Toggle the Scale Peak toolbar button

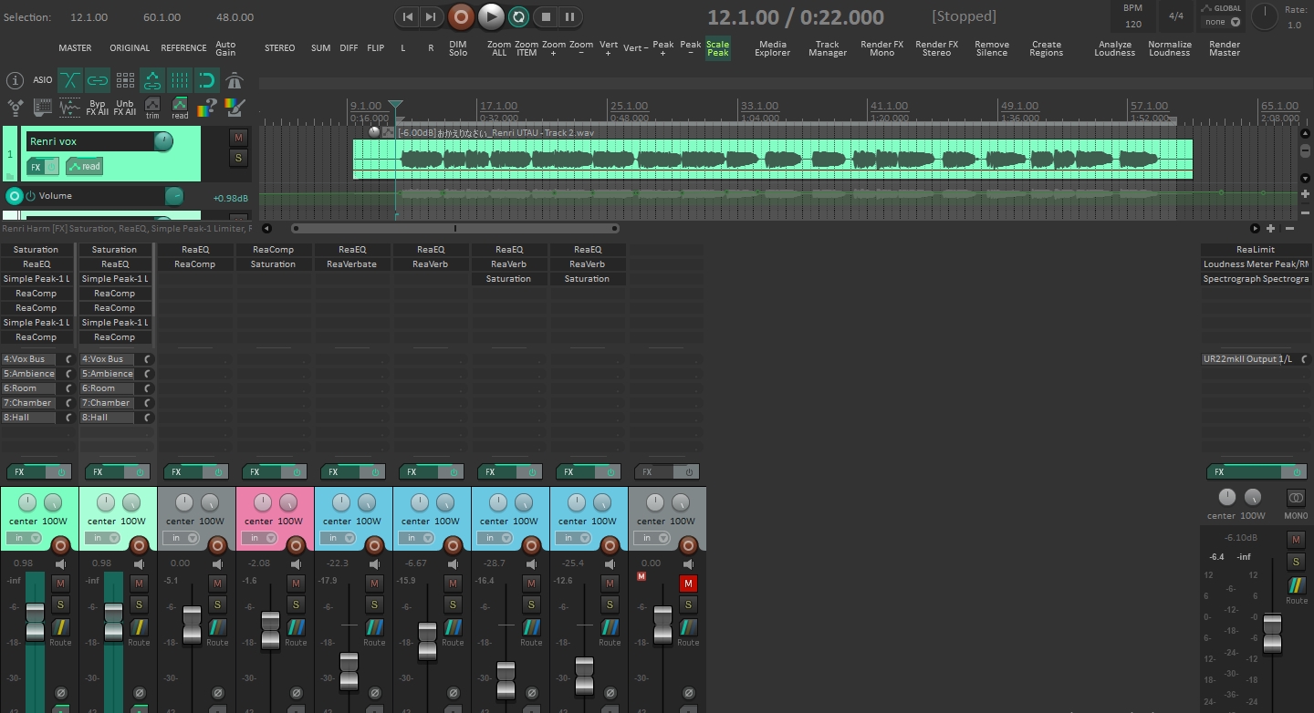click(x=718, y=48)
